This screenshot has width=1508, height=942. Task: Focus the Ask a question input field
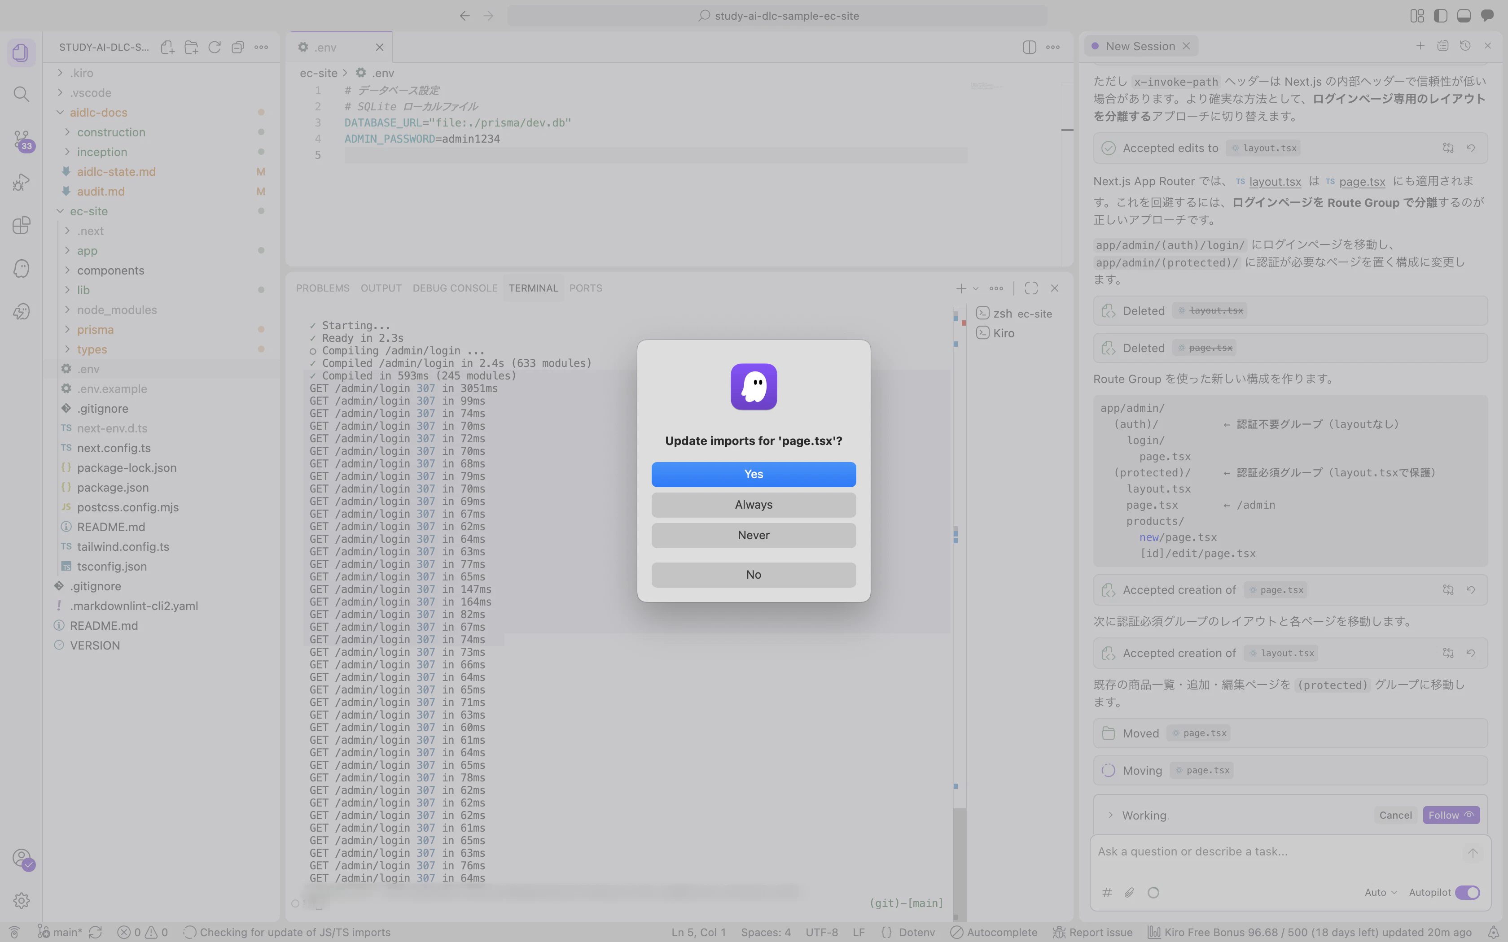tap(1277, 852)
